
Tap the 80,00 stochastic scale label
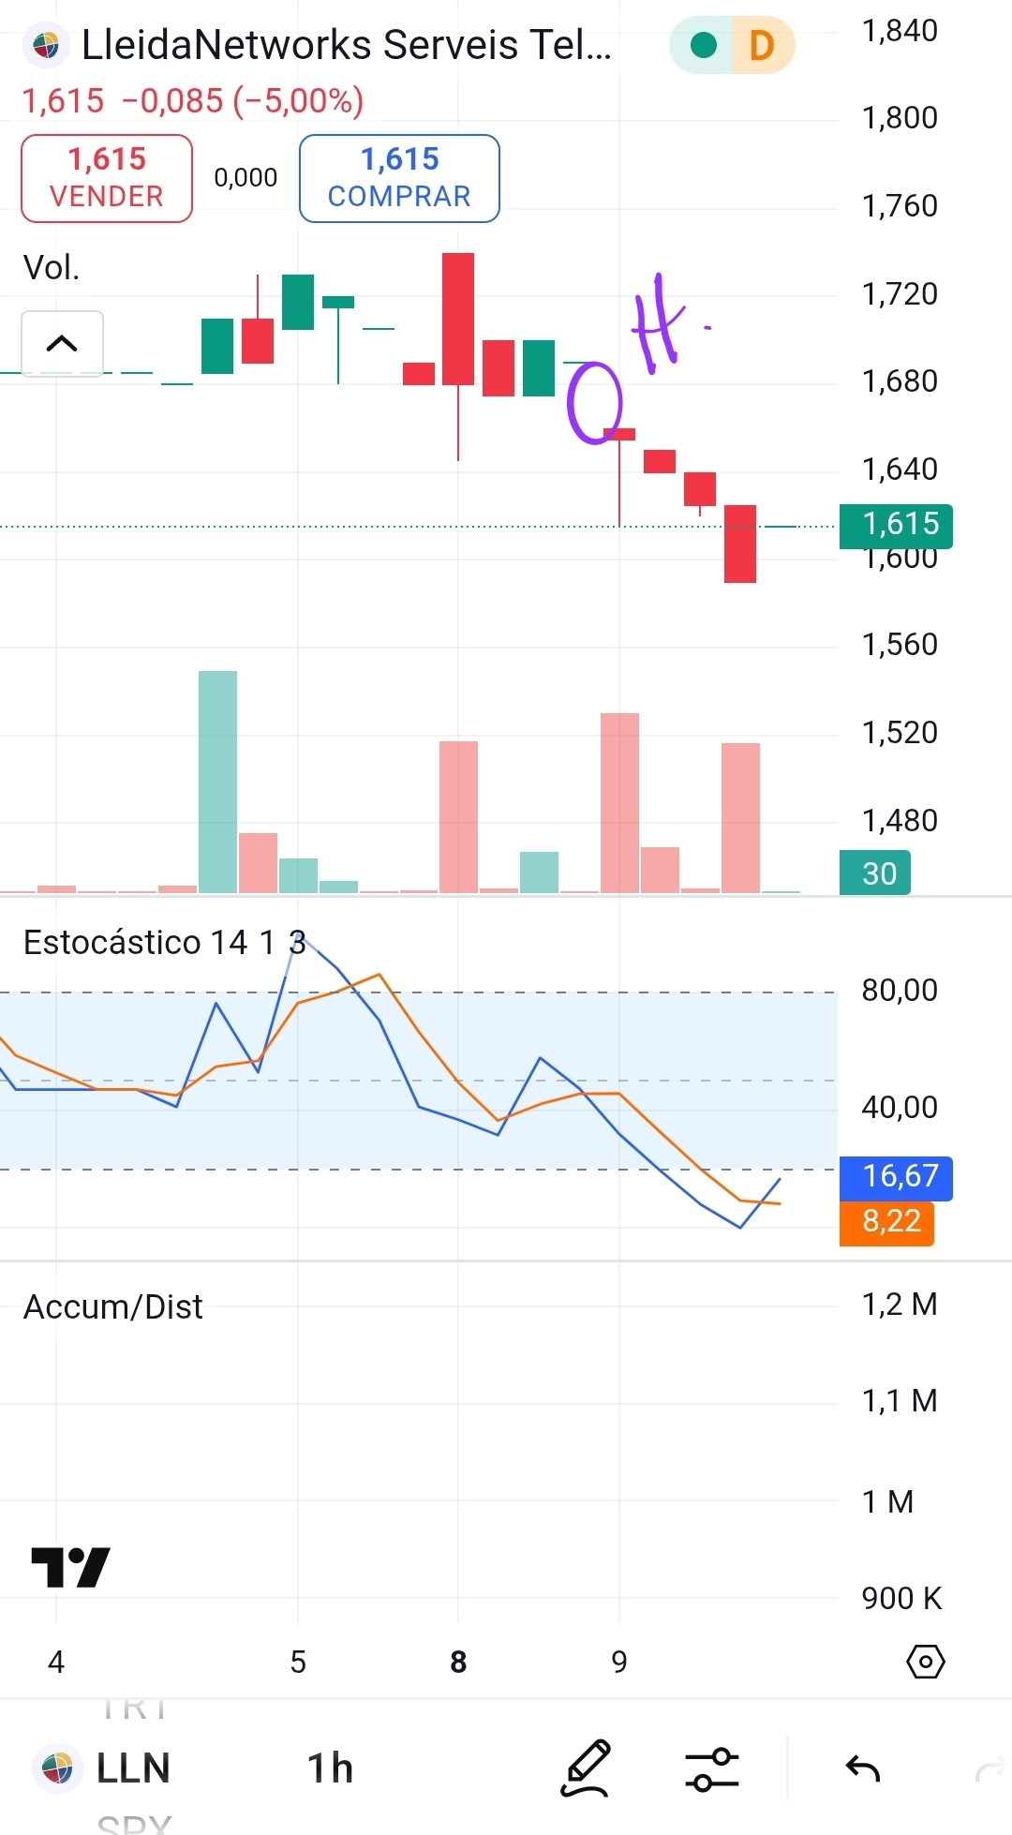tap(900, 991)
